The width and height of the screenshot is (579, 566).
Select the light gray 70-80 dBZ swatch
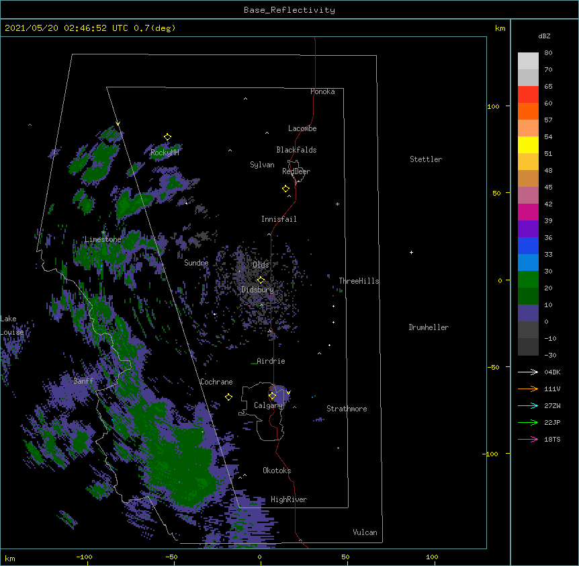[528, 61]
